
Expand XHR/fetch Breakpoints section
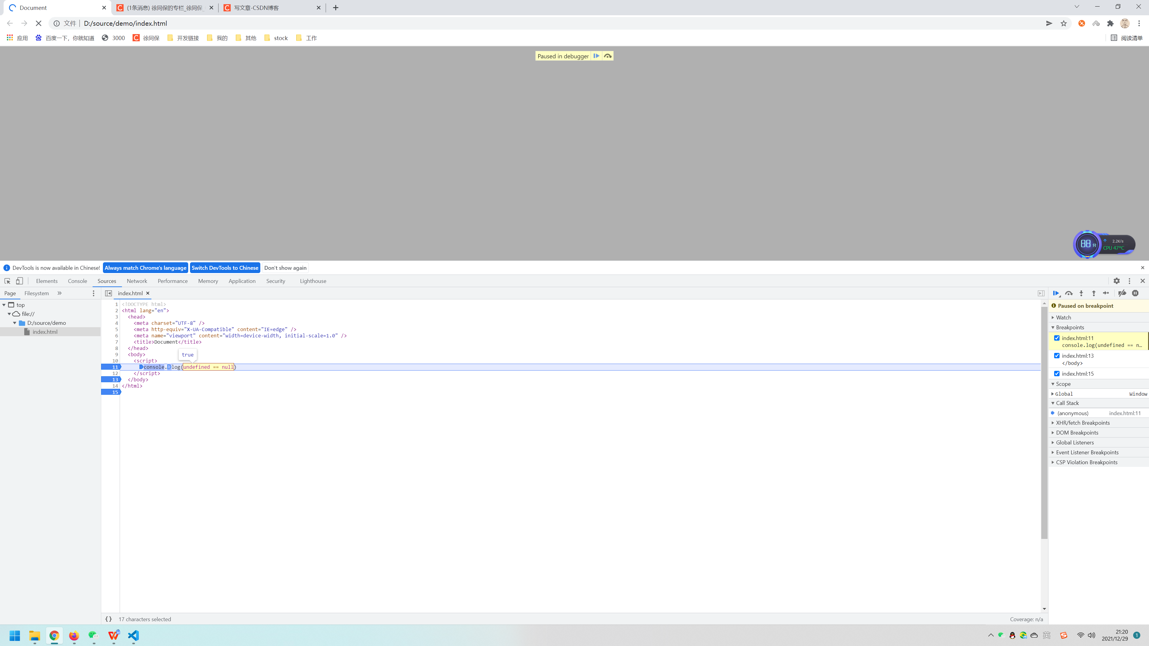pyautogui.click(x=1083, y=423)
